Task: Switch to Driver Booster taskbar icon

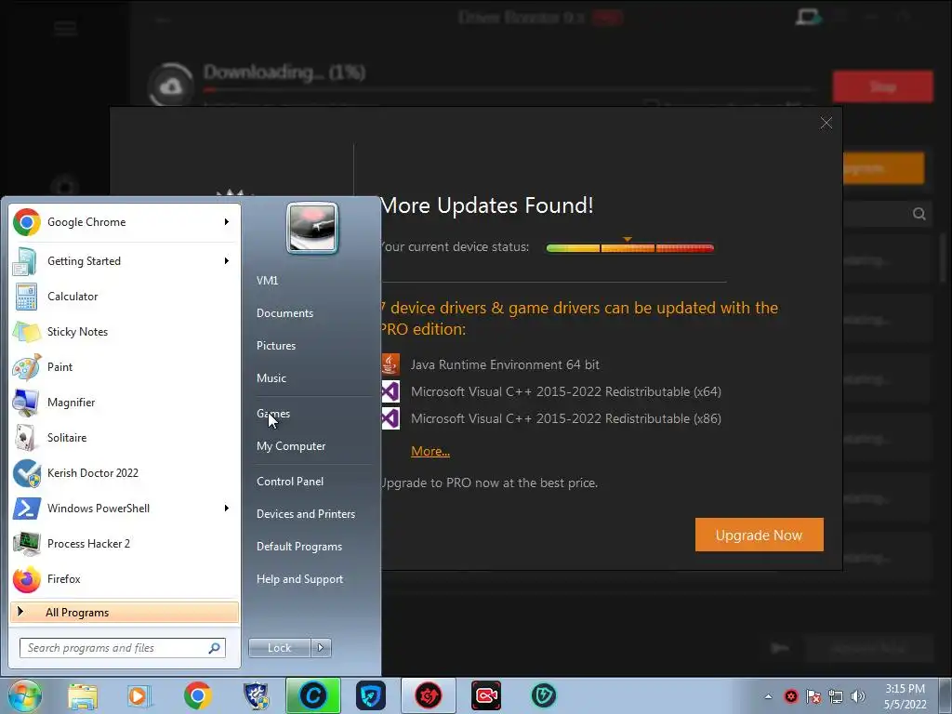Action: [x=428, y=695]
